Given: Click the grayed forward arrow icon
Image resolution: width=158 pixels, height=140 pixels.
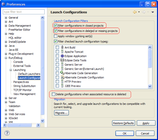Looking at the screenshot, I should pyautogui.click(x=144, y=12).
